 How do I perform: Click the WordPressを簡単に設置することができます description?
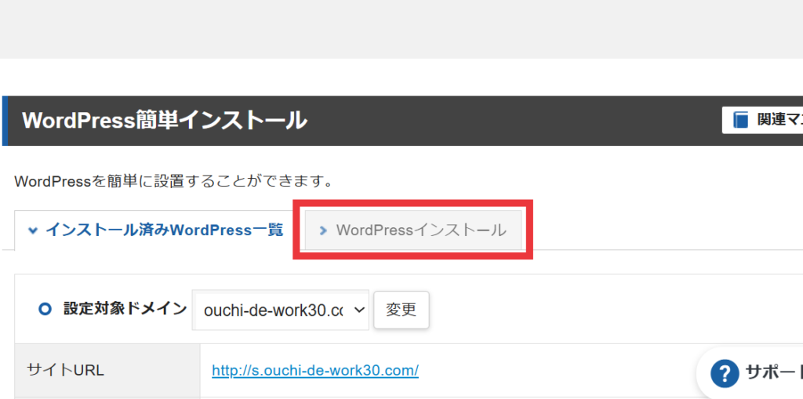click(x=174, y=181)
